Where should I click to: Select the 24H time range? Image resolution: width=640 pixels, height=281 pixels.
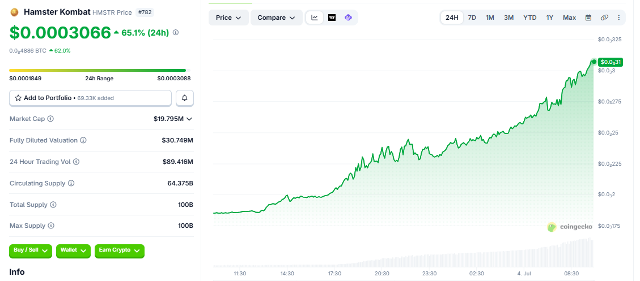pyautogui.click(x=452, y=18)
